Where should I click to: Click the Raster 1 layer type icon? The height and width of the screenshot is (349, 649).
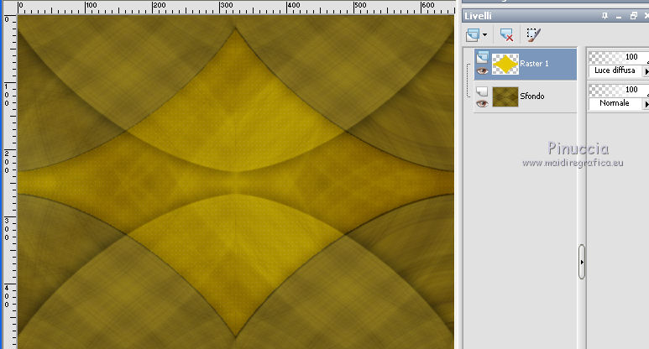483,57
